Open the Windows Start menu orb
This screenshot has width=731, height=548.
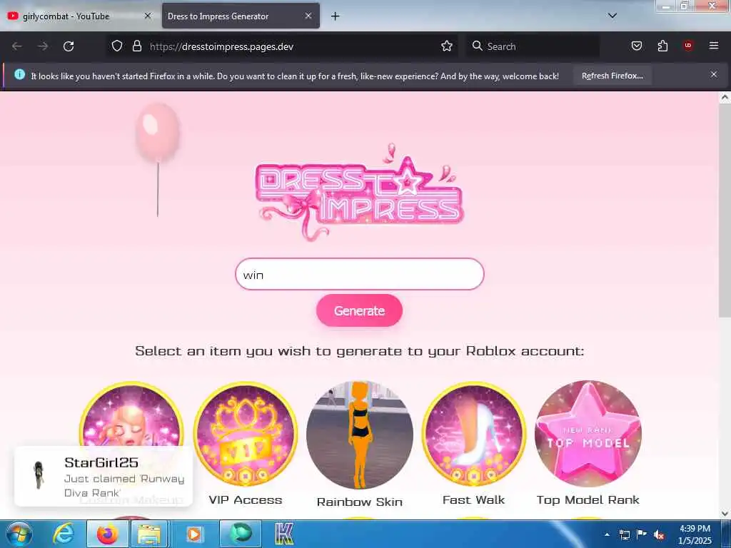pos(19,534)
